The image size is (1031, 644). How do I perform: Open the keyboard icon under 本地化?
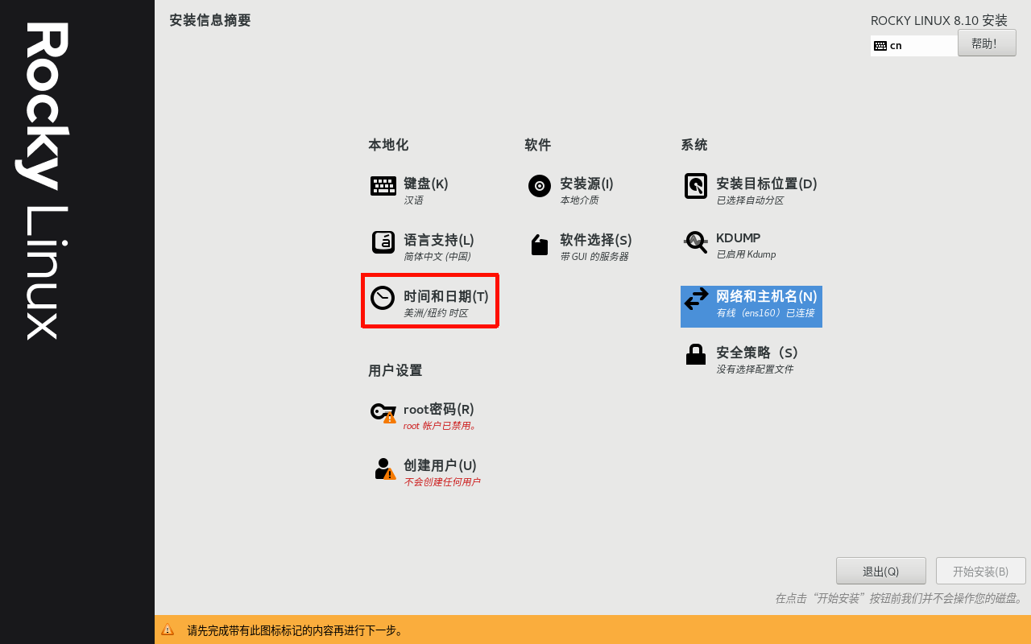coord(383,186)
